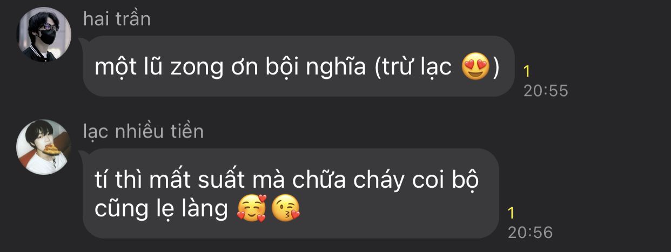
Task: Click the 20:55 timestamp
Action: tap(546, 91)
